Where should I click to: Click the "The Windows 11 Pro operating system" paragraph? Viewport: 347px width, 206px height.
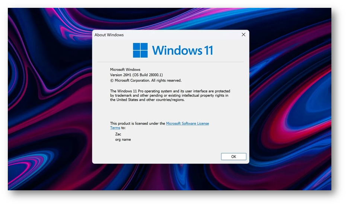coord(170,96)
